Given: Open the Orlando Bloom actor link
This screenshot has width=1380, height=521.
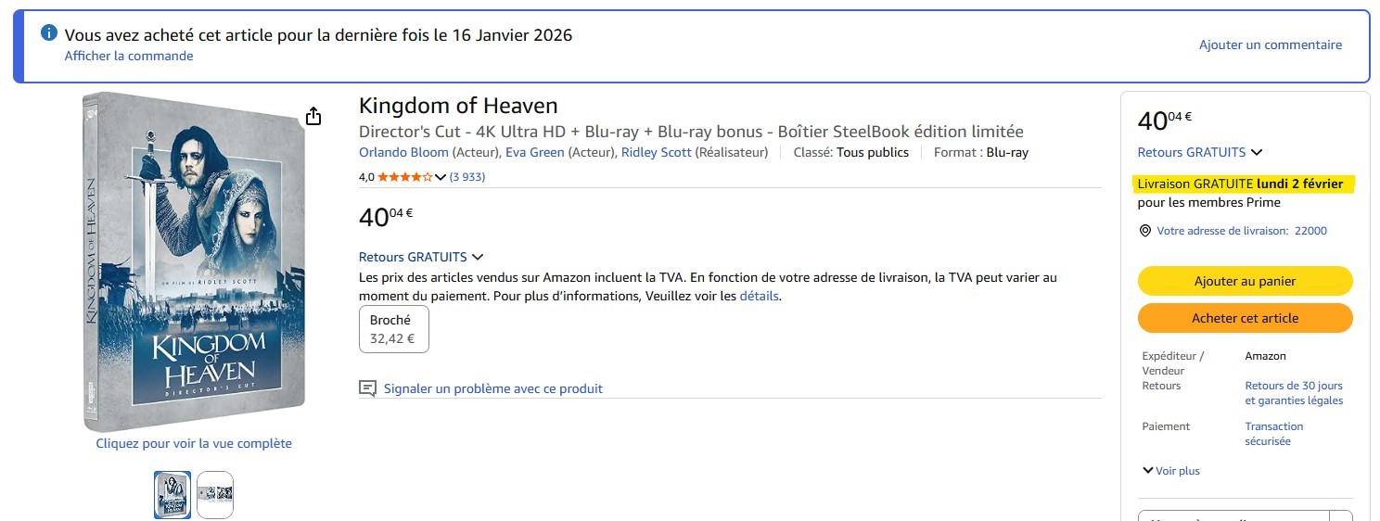Looking at the screenshot, I should 403,152.
